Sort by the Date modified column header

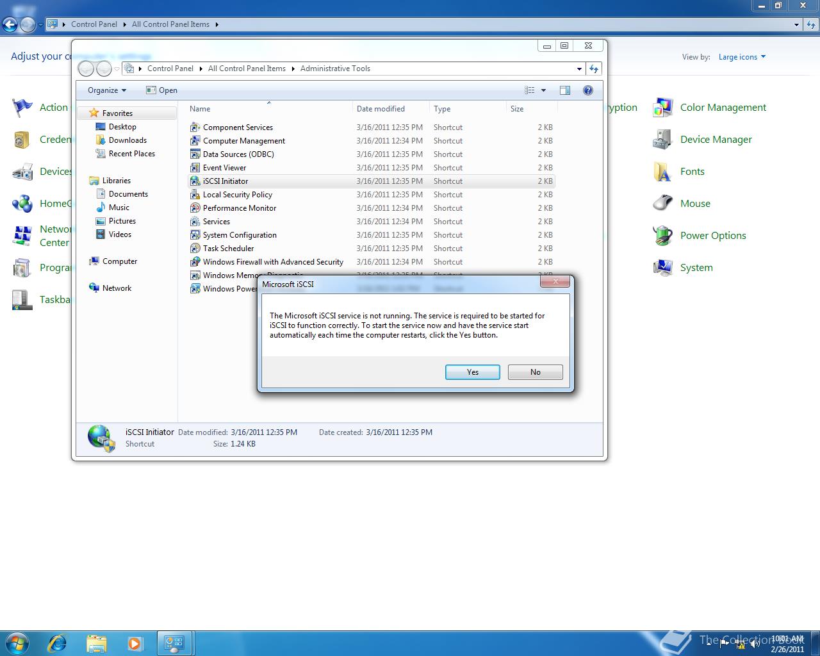pyautogui.click(x=391, y=109)
